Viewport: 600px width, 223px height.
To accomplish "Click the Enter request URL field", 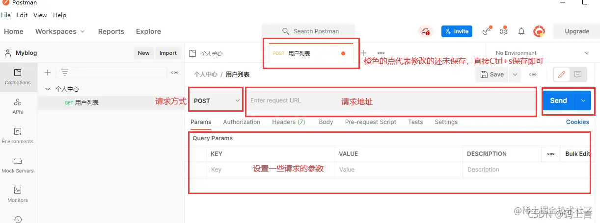I will tap(391, 100).
